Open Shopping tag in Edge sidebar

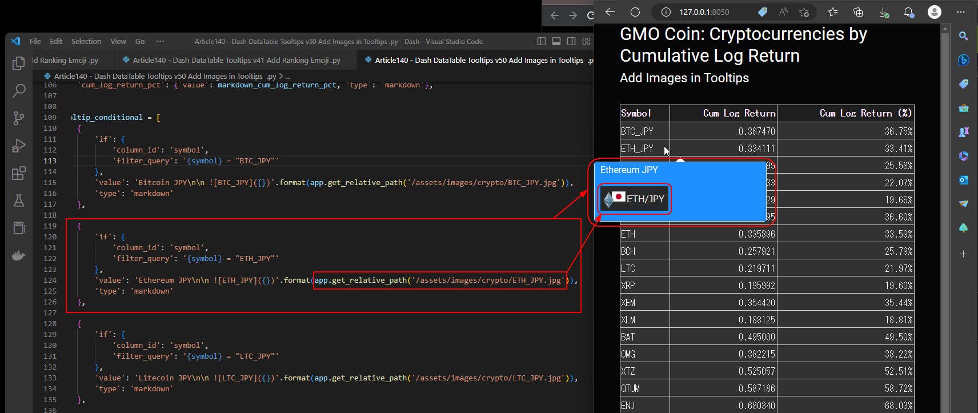964,84
